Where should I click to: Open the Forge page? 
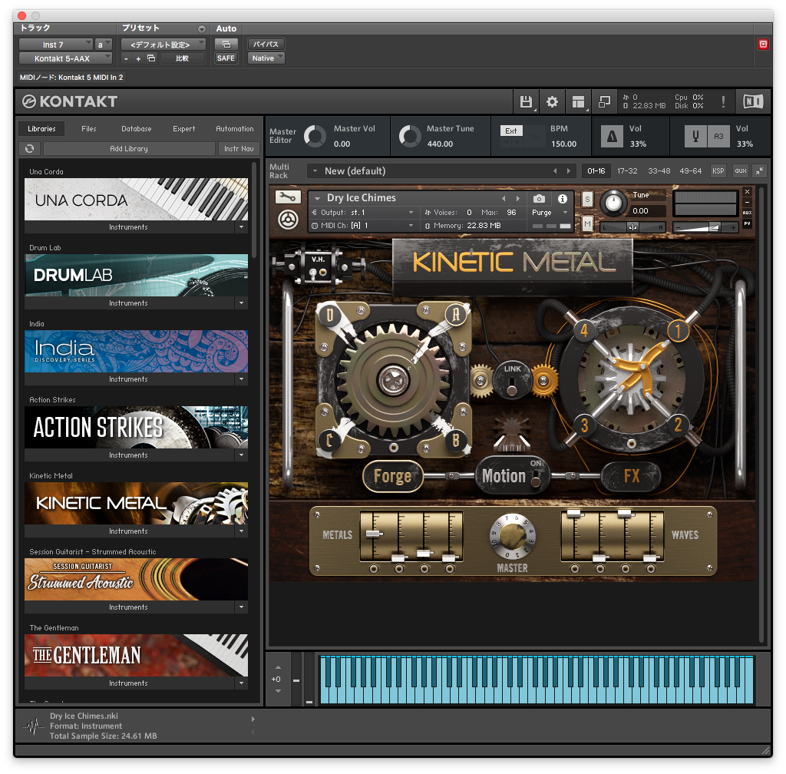pyautogui.click(x=392, y=476)
